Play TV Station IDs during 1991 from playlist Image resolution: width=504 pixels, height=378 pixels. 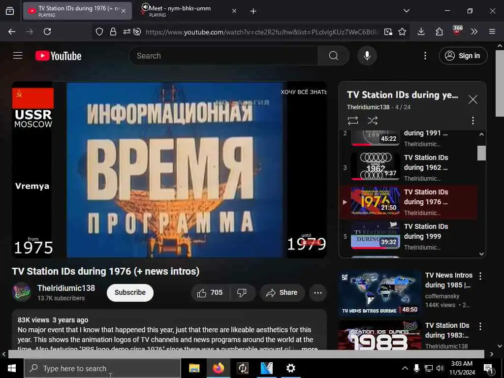[x=408, y=138]
